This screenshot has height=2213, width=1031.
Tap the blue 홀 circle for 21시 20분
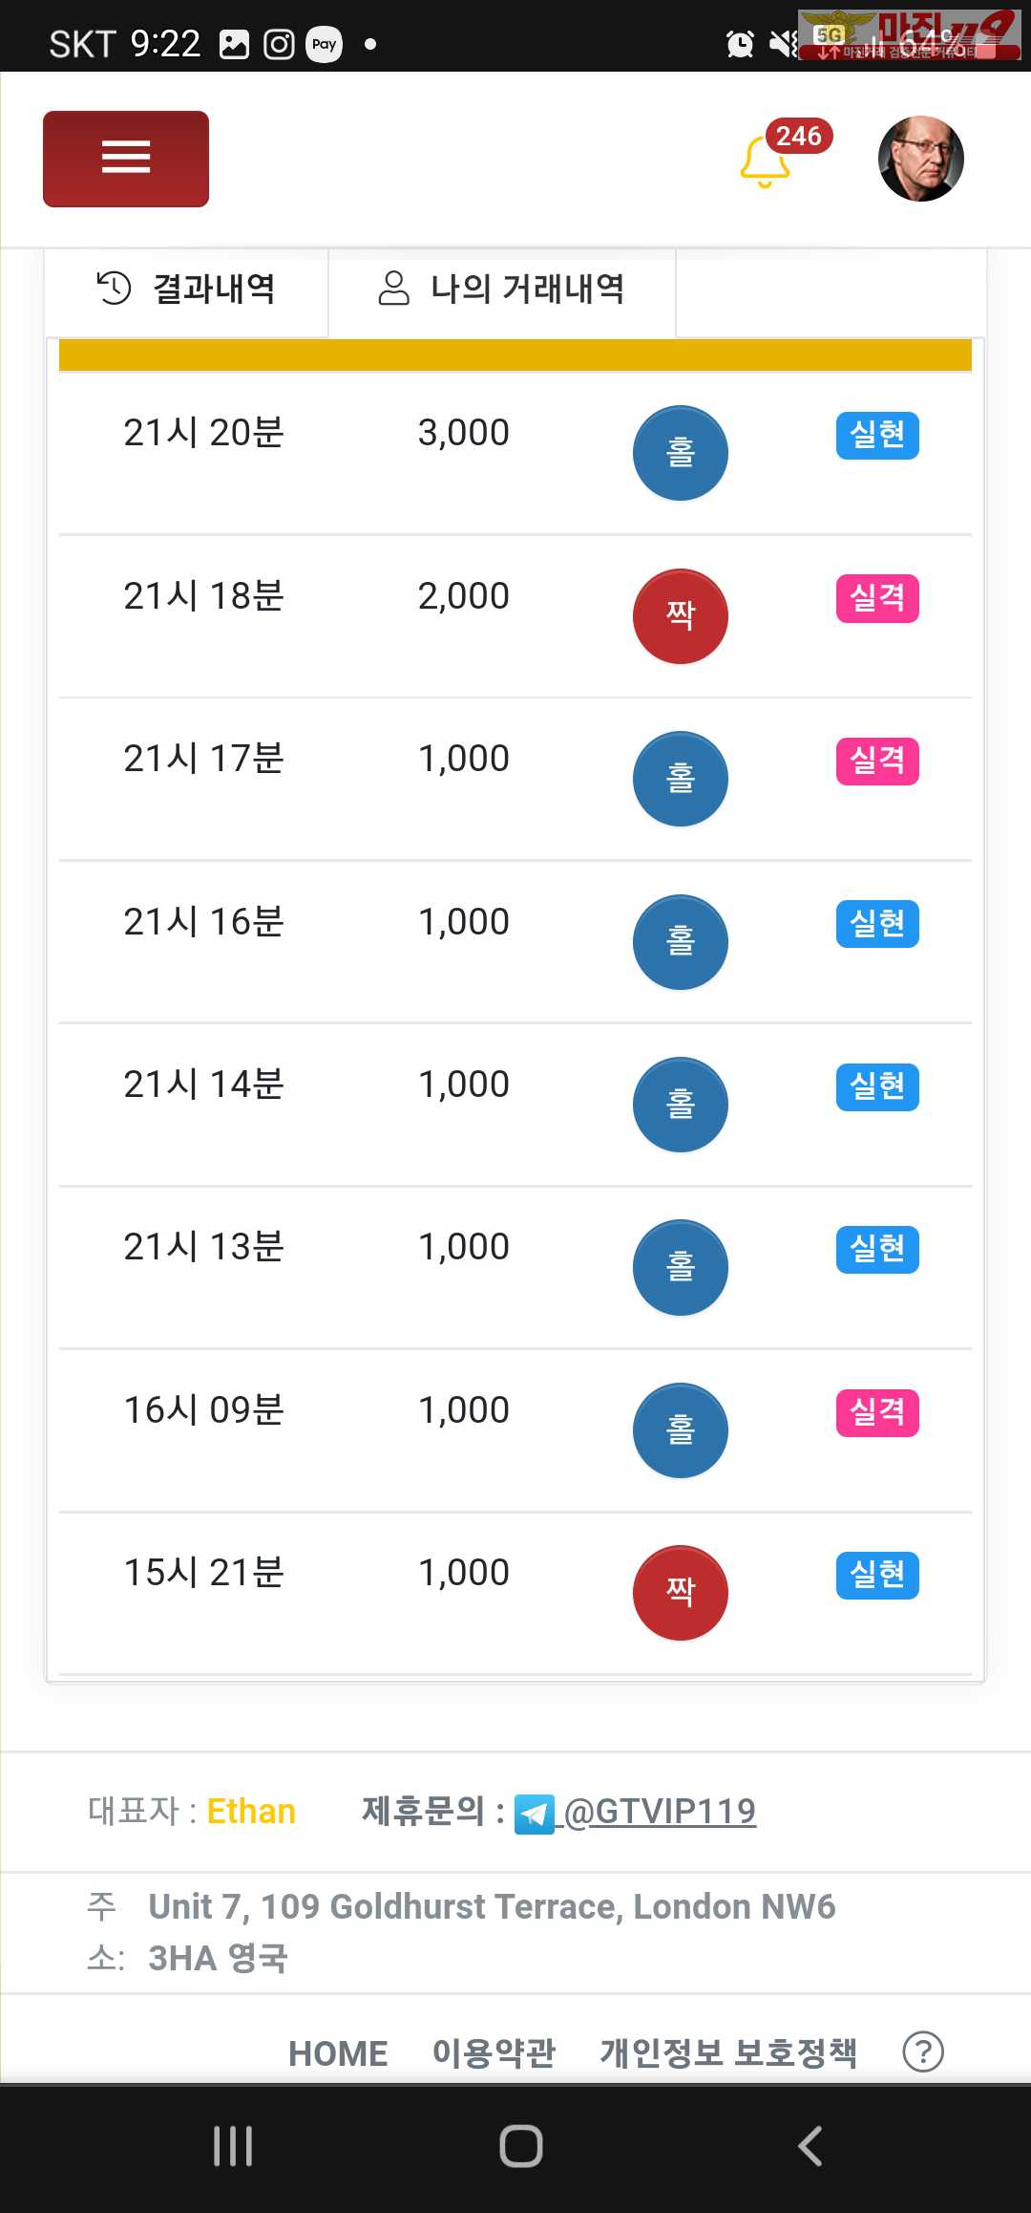point(680,453)
